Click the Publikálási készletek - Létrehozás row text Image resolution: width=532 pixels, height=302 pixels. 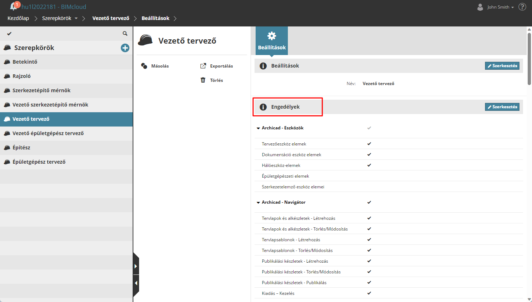[x=295, y=261]
